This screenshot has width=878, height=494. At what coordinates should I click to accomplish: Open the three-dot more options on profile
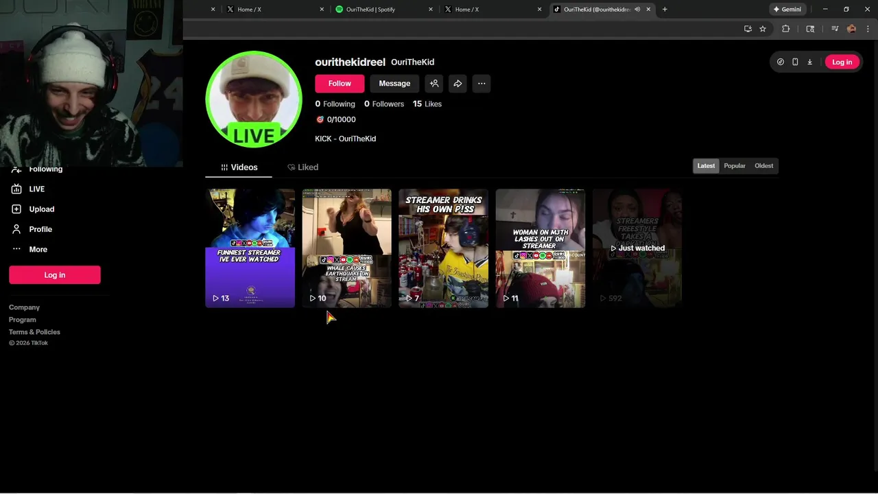pos(482,84)
